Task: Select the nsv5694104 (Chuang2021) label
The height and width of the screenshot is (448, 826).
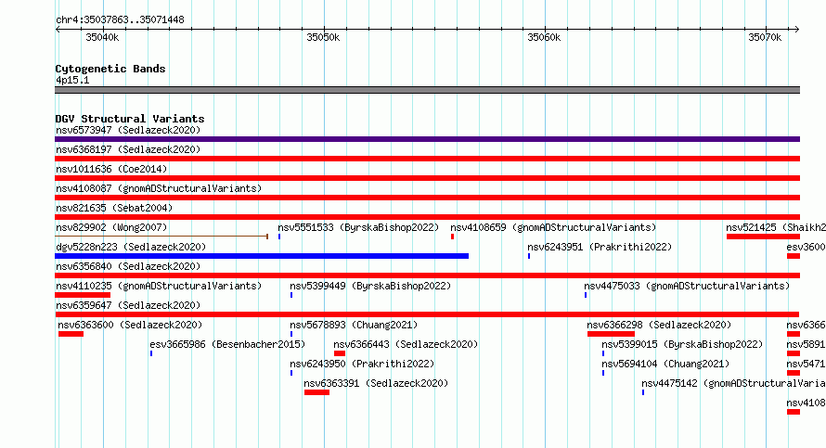Action: (665, 364)
